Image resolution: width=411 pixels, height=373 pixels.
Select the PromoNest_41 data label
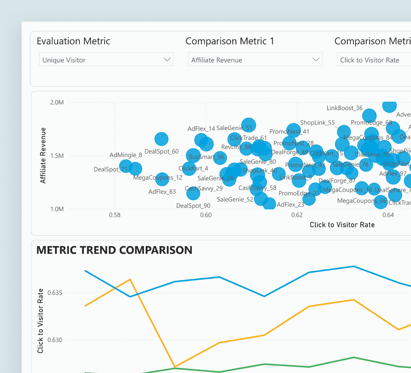(290, 132)
